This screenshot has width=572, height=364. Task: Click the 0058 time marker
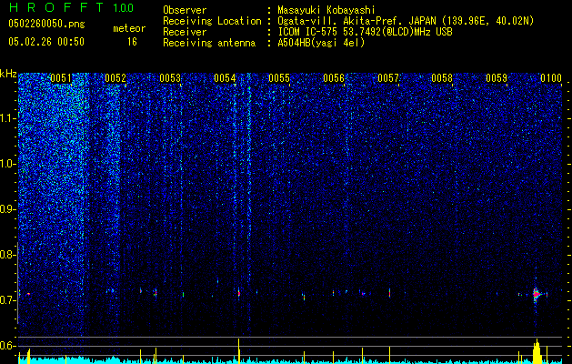point(442,78)
